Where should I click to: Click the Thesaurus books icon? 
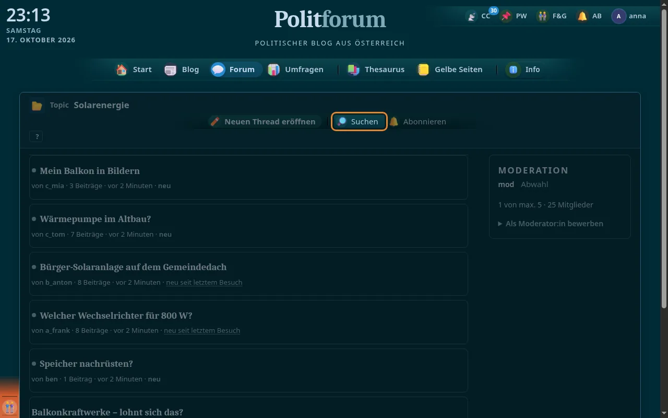coord(353,69)
